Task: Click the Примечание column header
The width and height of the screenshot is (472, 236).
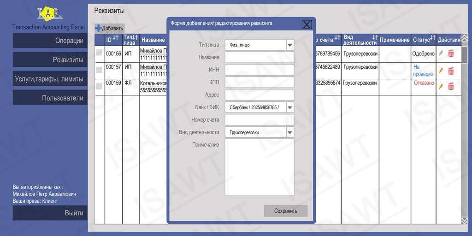Action: point(395,40)
